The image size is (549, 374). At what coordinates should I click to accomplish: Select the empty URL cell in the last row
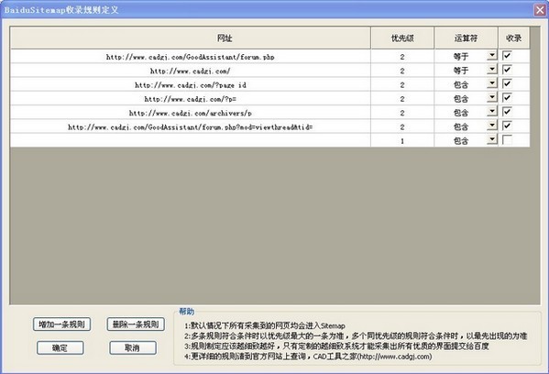(190, 140)
